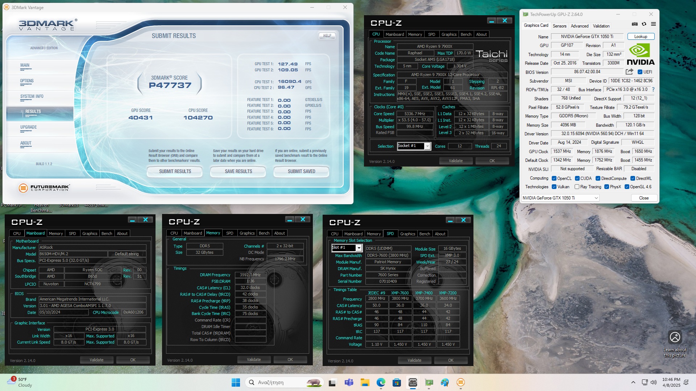Click the Close button in GPU-Z
This screenshot has height=391, width=696.
[x=644, y=198]
